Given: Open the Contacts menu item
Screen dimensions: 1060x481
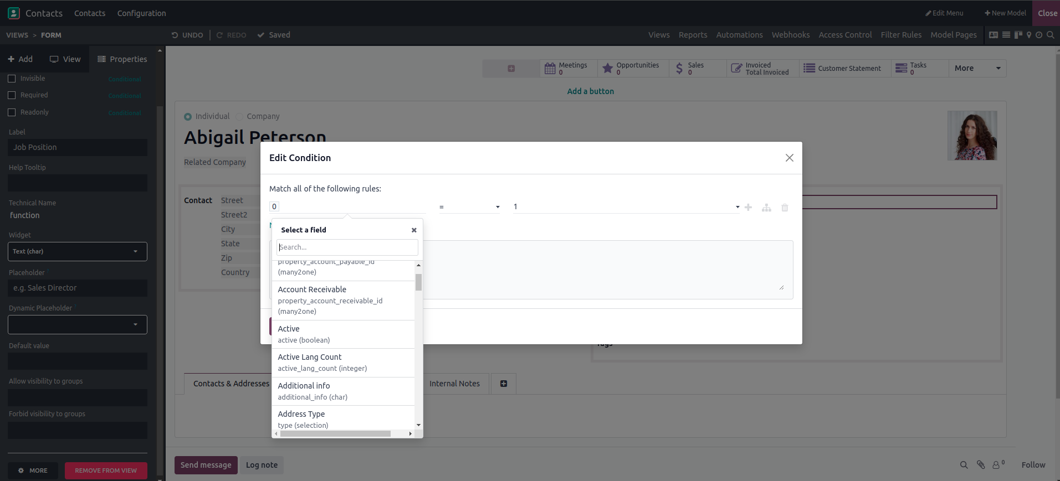Looking at the screenshot, I should (90, 13).
